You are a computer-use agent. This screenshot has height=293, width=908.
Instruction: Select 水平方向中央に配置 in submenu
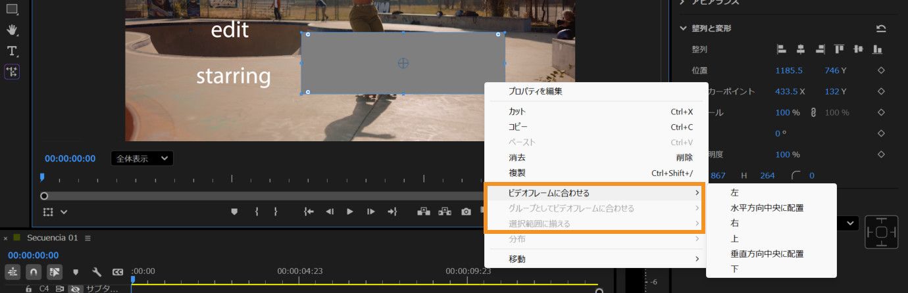coord(771,208)
